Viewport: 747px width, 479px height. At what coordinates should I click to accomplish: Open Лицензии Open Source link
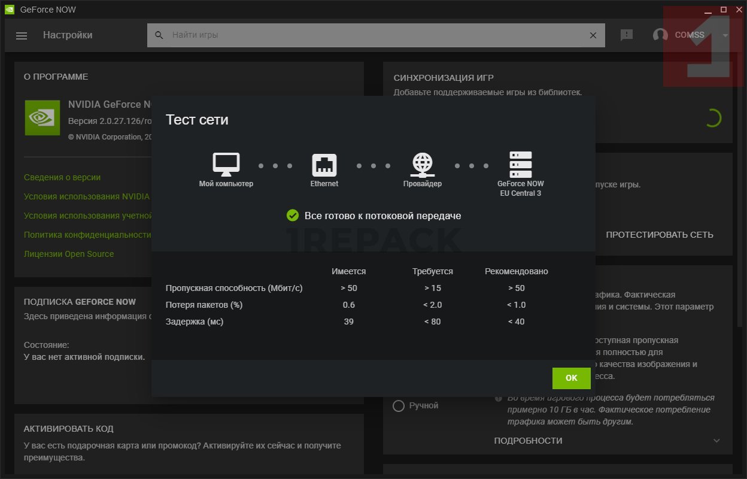pyautogui.click(x=69, y=254)
